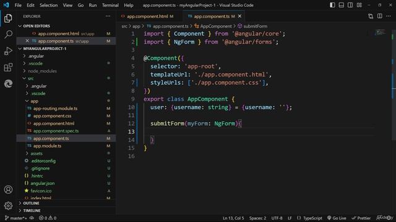Click the open changes compare icon
This screenshot has height=222, width=396.
pos(371,17)
